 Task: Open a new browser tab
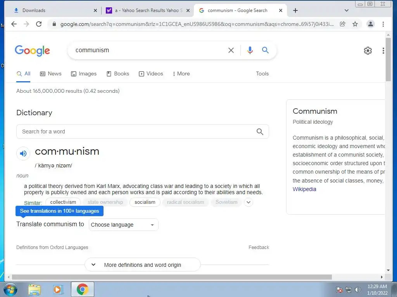click(295, 10)
